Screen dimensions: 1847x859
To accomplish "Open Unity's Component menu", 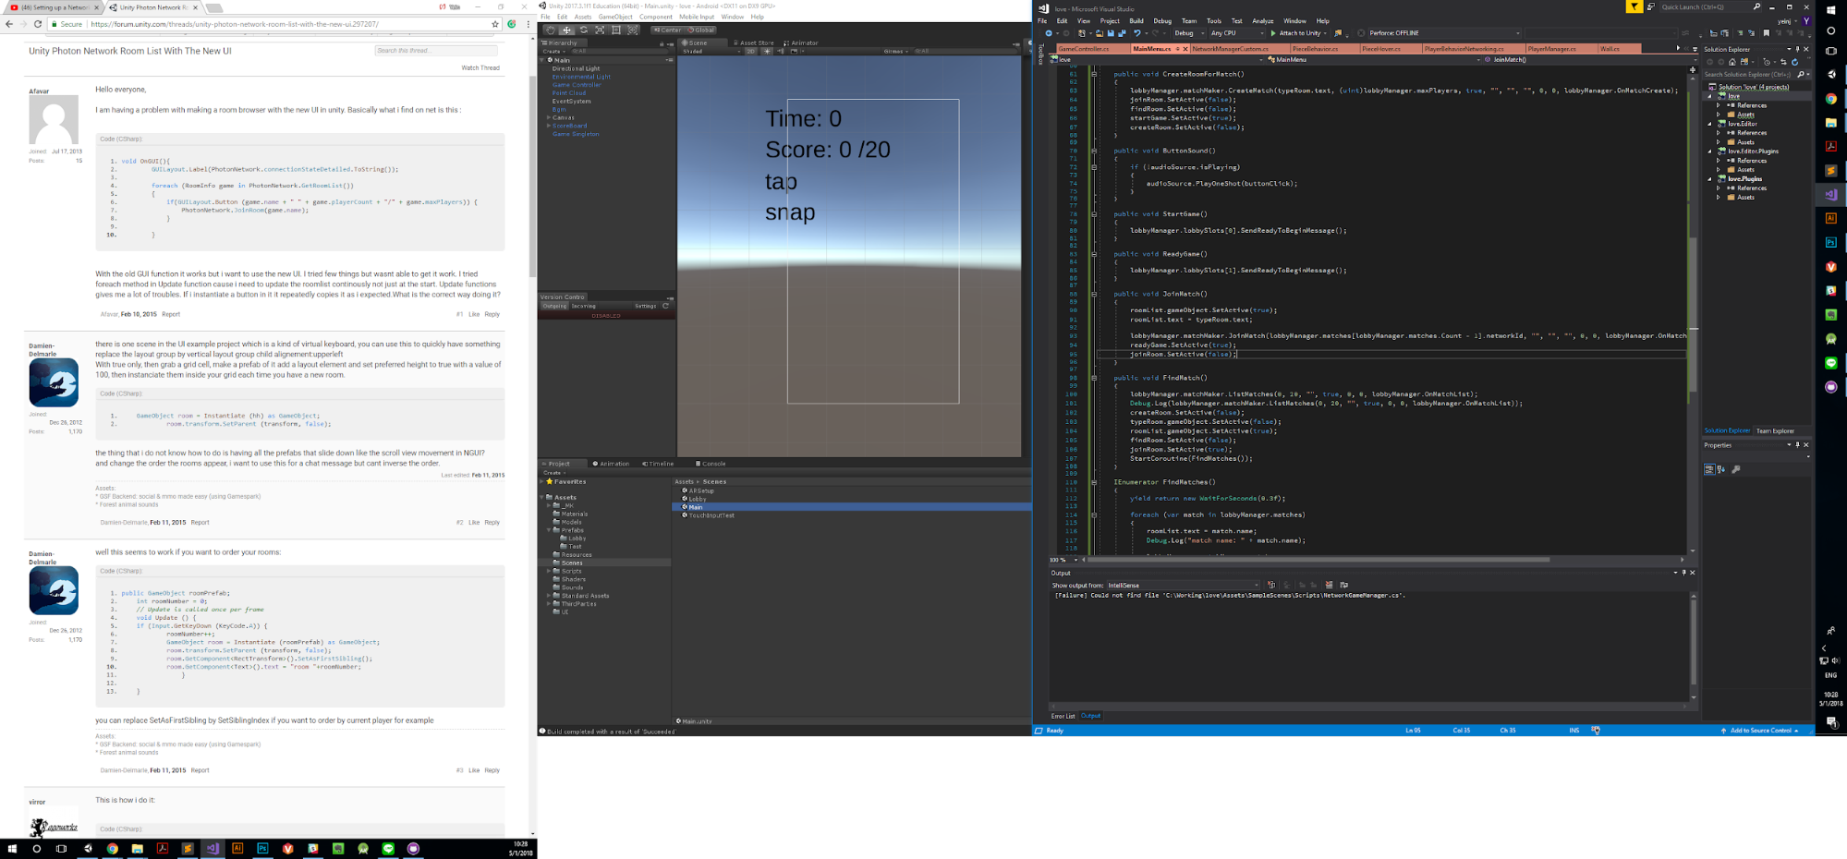I will click(x=656, y=17).
